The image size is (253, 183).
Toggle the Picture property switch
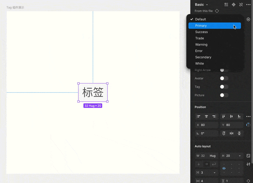224,95
